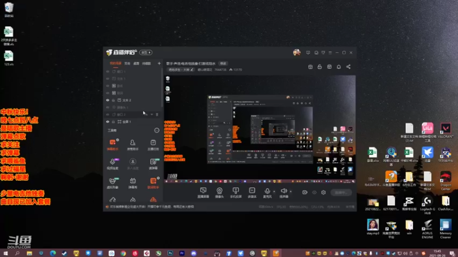This screenshot has width=458, height=257.
Task: Toggle visibility of the 文本 1 source
Action: coord(108,79)
